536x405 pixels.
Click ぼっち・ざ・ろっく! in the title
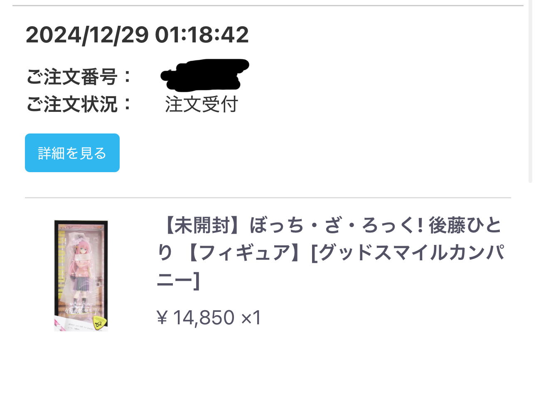(x=336, y=225)
